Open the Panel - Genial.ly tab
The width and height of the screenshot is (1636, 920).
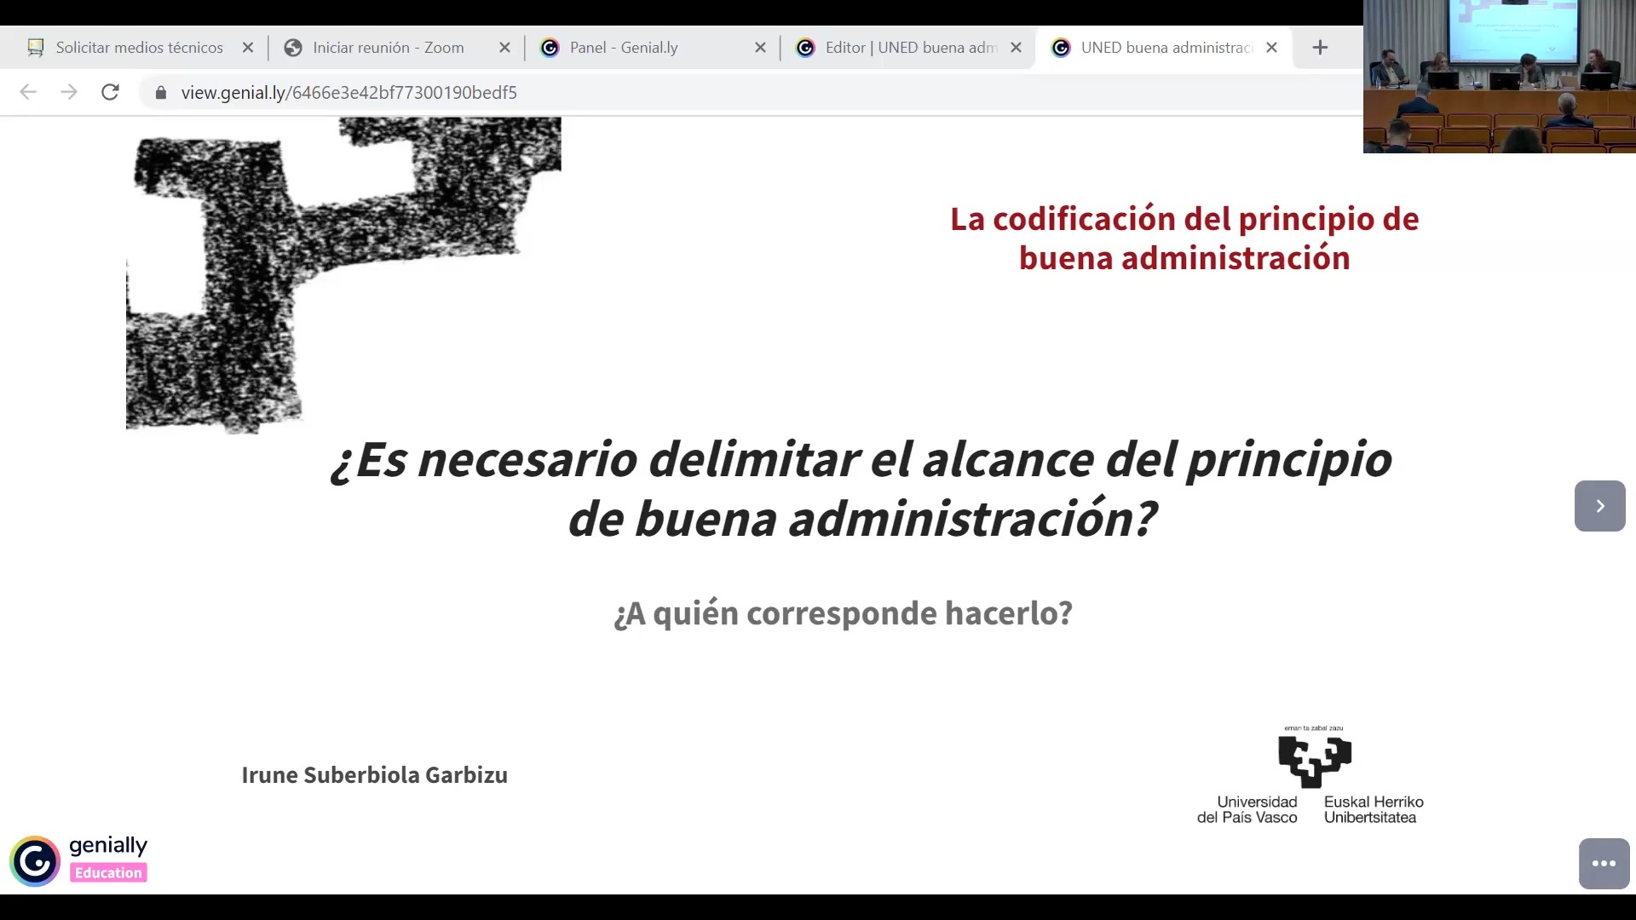tap(624, 48)
